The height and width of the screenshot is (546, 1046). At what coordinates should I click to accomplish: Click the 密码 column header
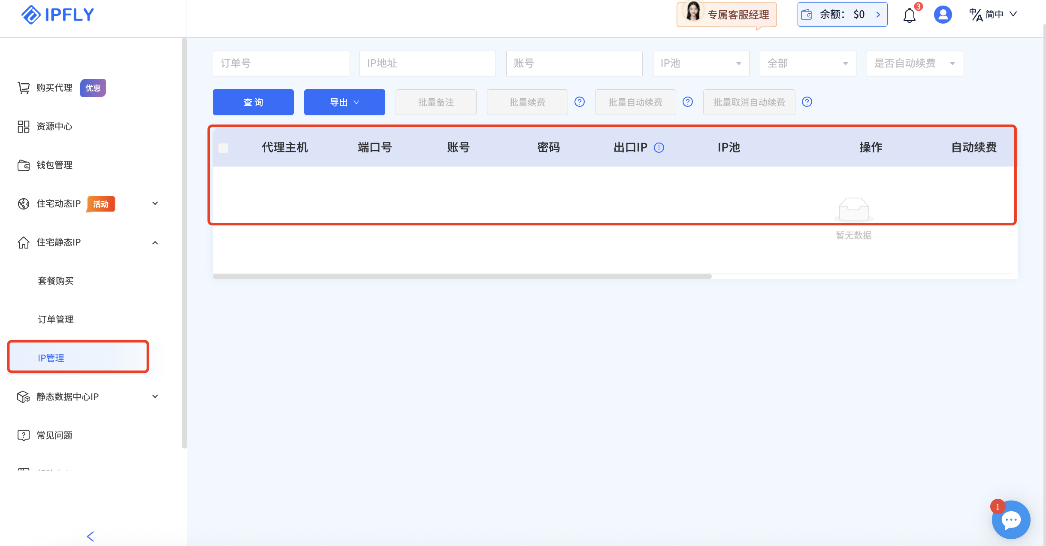pos(549,148)
